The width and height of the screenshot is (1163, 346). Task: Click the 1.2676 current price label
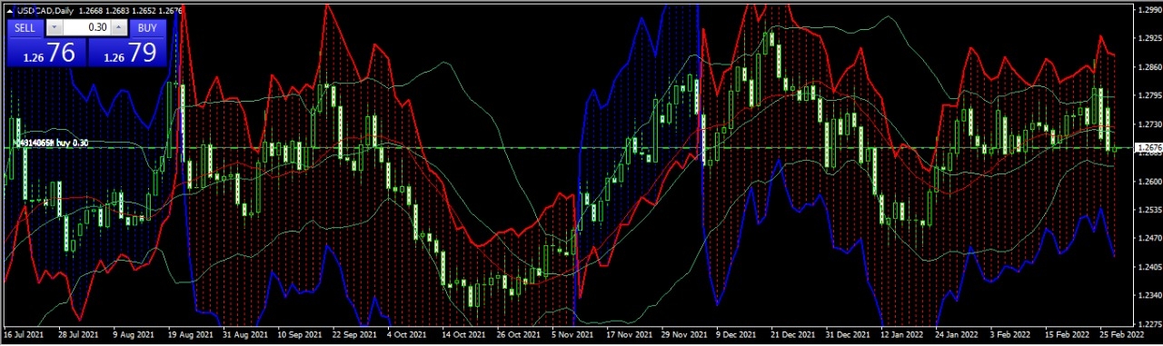click(1147, 147)
